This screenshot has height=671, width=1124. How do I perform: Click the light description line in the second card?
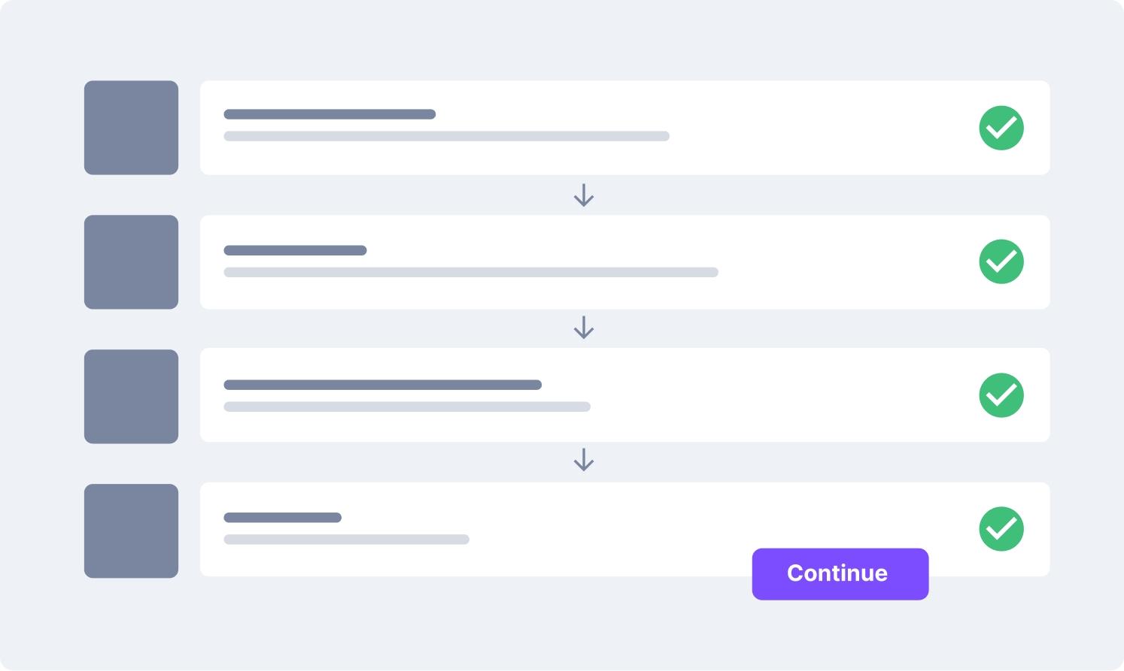click(471, 272)
